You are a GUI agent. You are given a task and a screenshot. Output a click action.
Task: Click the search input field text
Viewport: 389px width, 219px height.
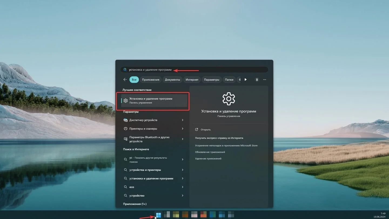pos(150,70)
